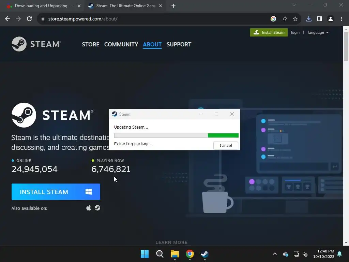Screen dimensions: 349x262
Task: Open the SUPPORT navigation item
Action: coord(179,44)
